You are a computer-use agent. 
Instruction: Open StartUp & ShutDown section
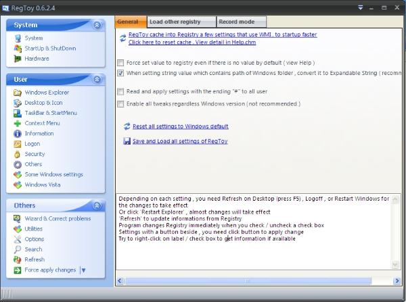pos(50,49)
